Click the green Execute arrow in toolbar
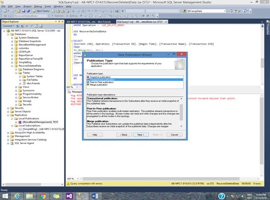This screenshot has width=270, height=200. (x=123, y=11)
